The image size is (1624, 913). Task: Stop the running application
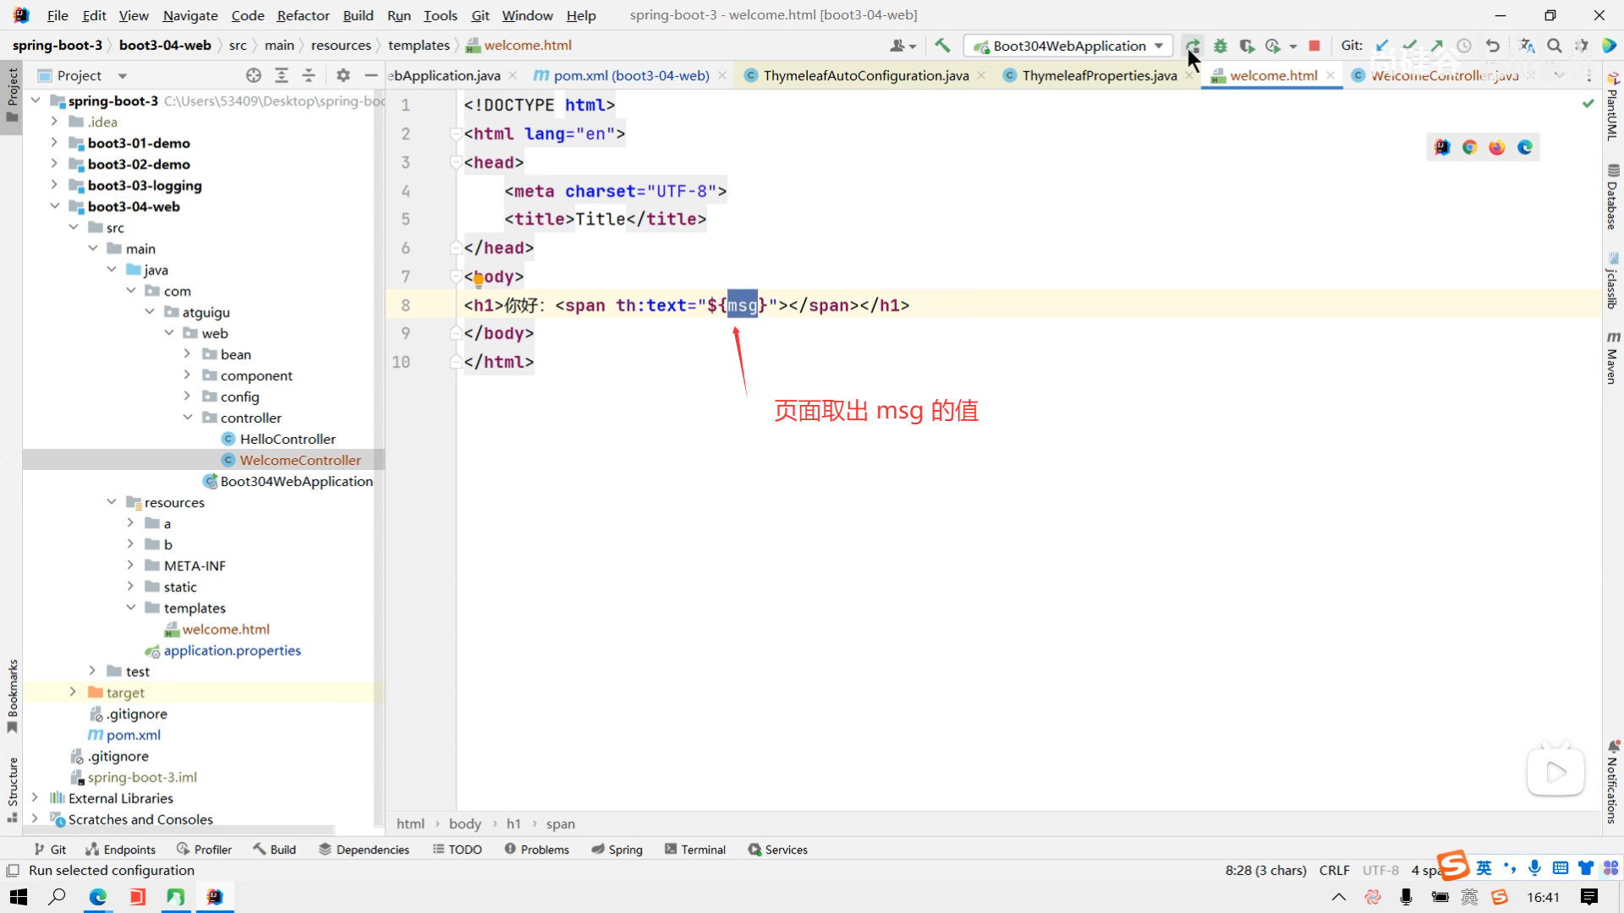[x=1314, y=46]
